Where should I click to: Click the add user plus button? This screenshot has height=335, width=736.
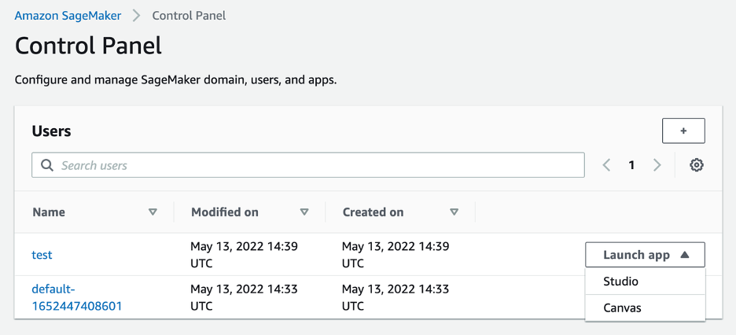point(683,131)
